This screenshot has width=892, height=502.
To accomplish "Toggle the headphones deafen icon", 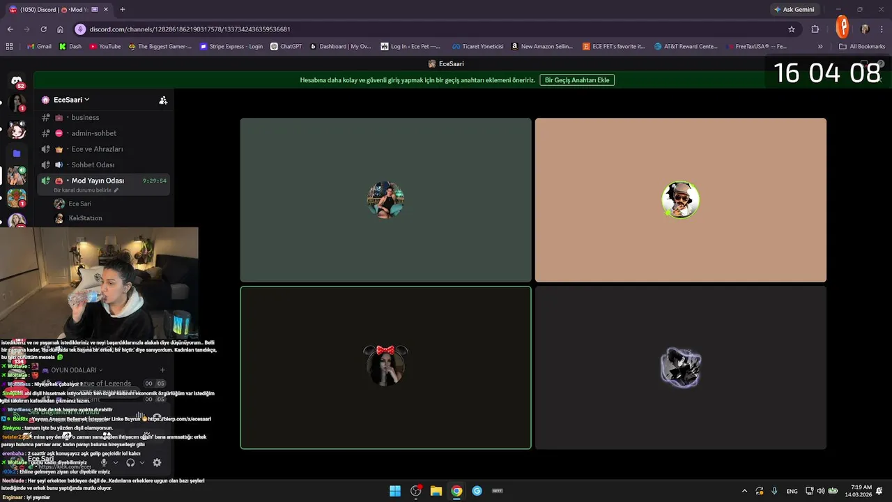I will pos(130,462).
